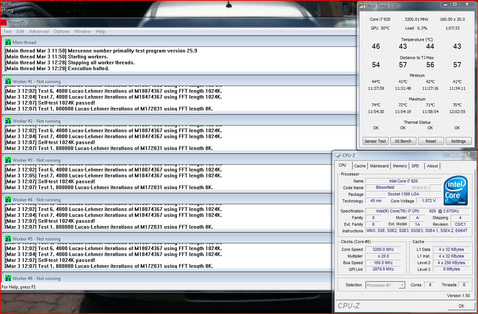This screenshot has width=478, height=314.
Task: Open the Options menu in Prime95
Action: pyautogui.click(x=62, y=31)
